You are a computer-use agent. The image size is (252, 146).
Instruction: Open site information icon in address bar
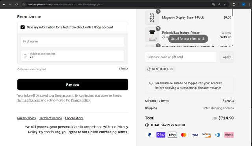point(24,4)
